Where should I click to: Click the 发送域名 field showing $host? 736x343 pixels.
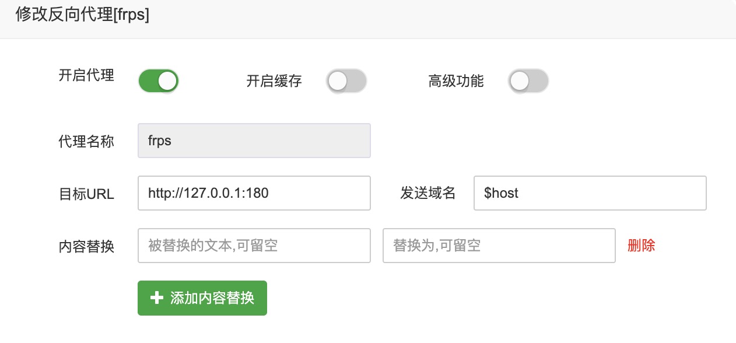(590, 193)
